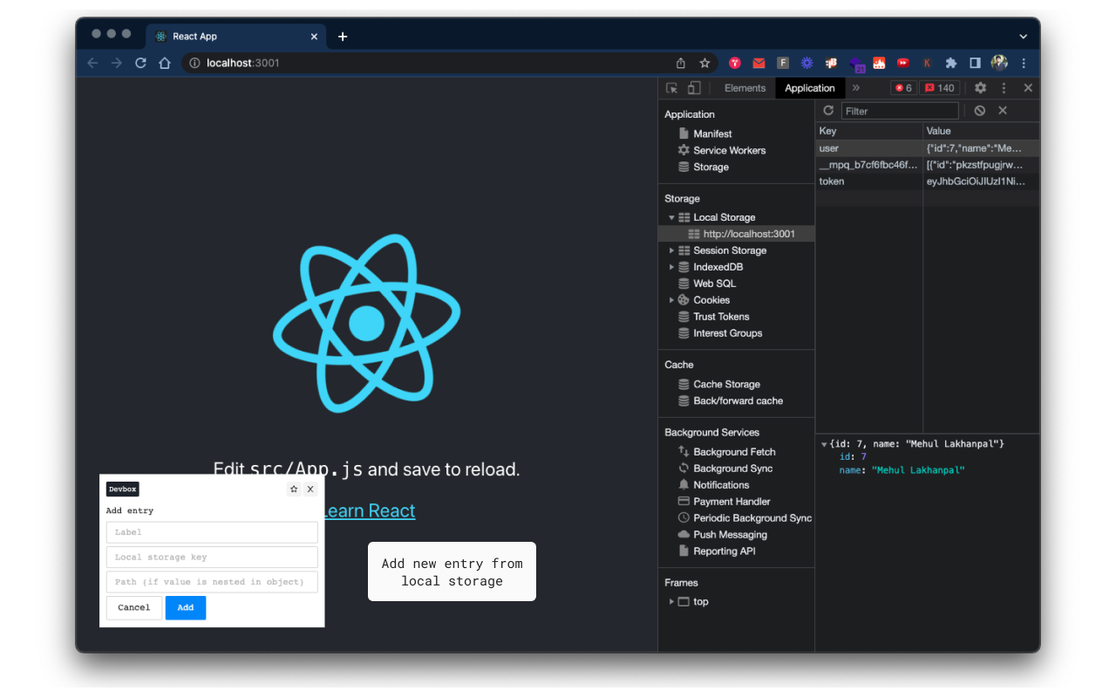1116x698 pixels.
Task: Focus the Local storage key field
Action: click(x=212, y=557)
